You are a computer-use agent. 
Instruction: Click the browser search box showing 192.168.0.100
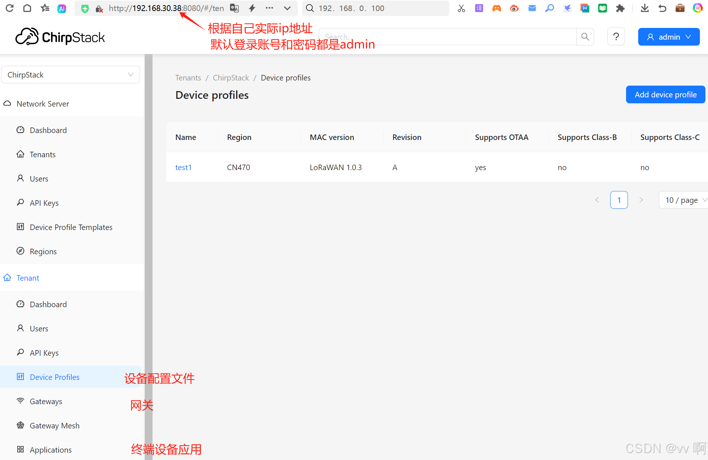tap(375, 8)
